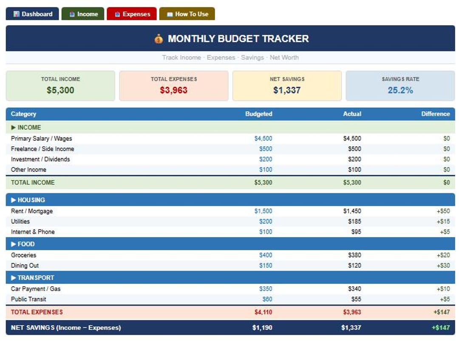Select the Total Income $5,300 card
459x346 pixels.
[x=61, y=86]
